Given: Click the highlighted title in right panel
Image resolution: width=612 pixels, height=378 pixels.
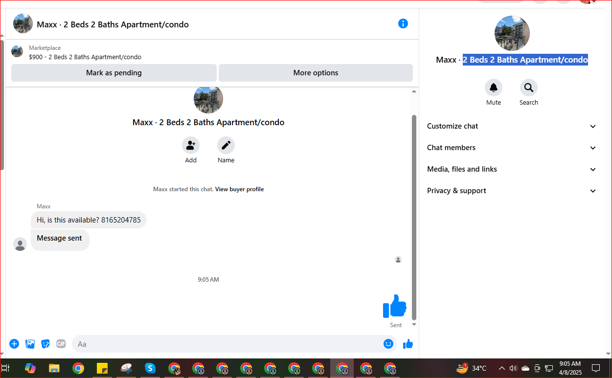Looking at the screenshot, I should point(525,60).
